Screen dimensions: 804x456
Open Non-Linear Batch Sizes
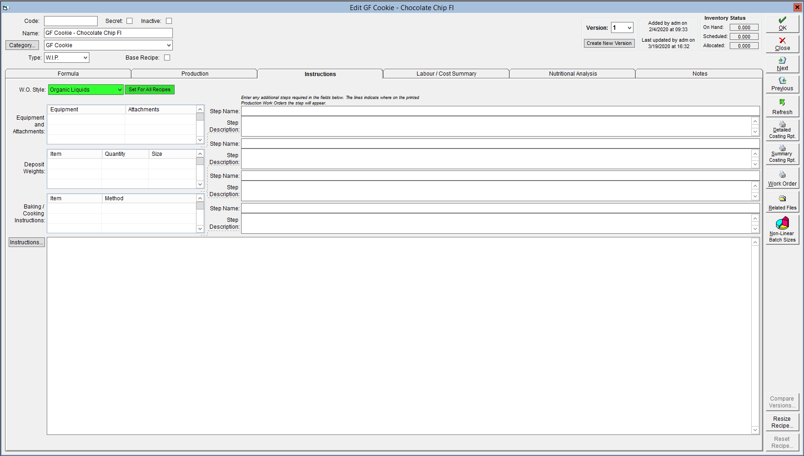(x=782, y=230)
